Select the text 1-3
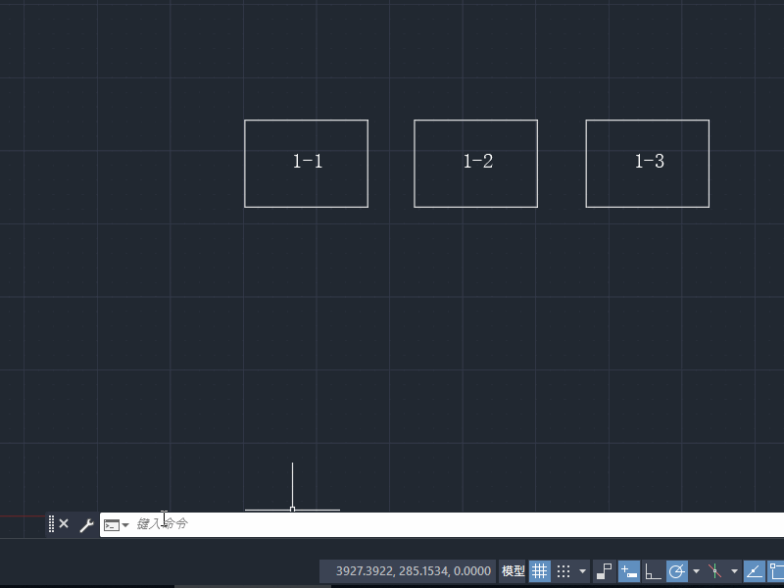The width and height of the screenshot is (784, 588). (650, 161)
